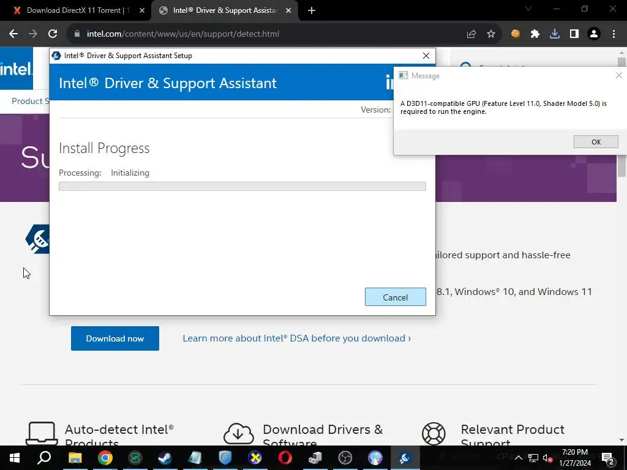Open Chrome three-dot menu
The height and width of the screenshot is (470, 627).
click(614, 34)
